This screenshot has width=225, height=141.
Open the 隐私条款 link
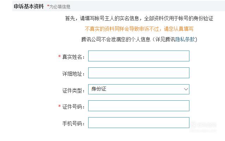[185, 39]
